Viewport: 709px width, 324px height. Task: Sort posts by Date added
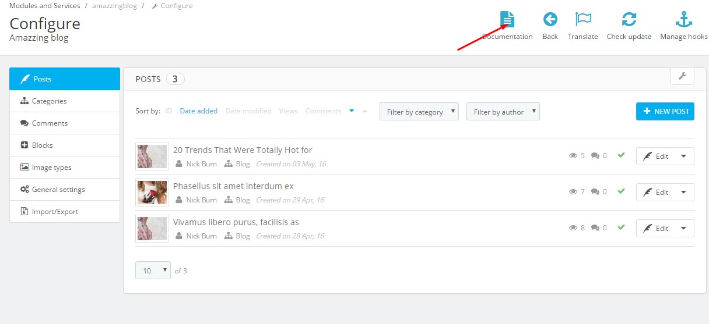tap(199, 111)
